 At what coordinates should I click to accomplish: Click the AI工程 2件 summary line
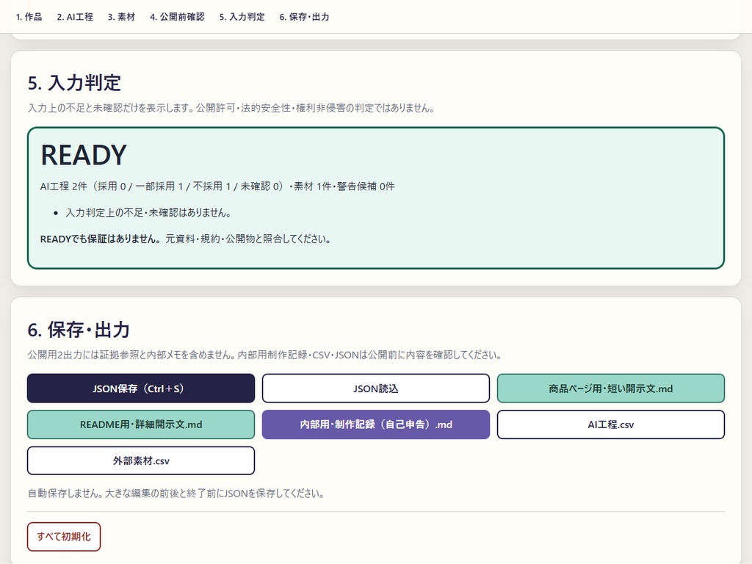click(217, 186)
